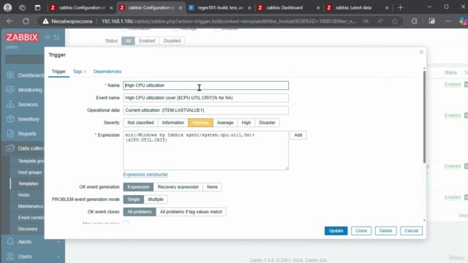The height and width of the screenshot is (263, 468).
Task: Choose Recovery expression for OK event generation
Action: (178, 187)
